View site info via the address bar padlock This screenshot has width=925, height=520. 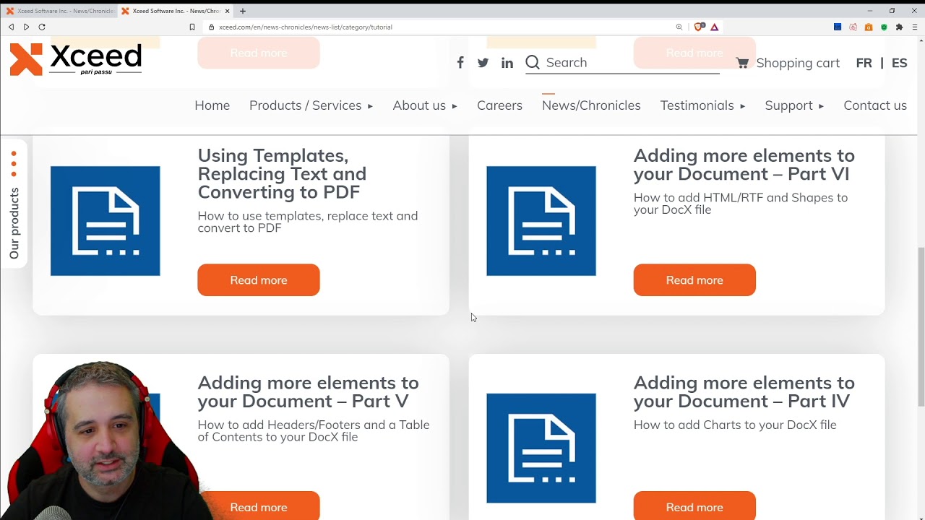tap(211, 27)
